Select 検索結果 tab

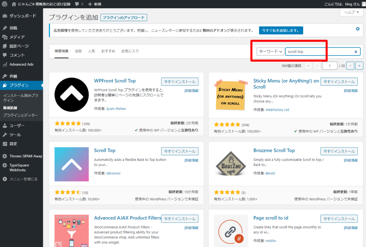point(61,51)
